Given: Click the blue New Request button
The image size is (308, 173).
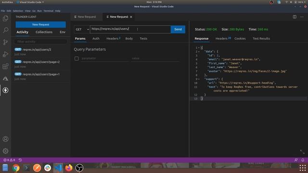Looking at the screenshot, I should tap(40, 25).
